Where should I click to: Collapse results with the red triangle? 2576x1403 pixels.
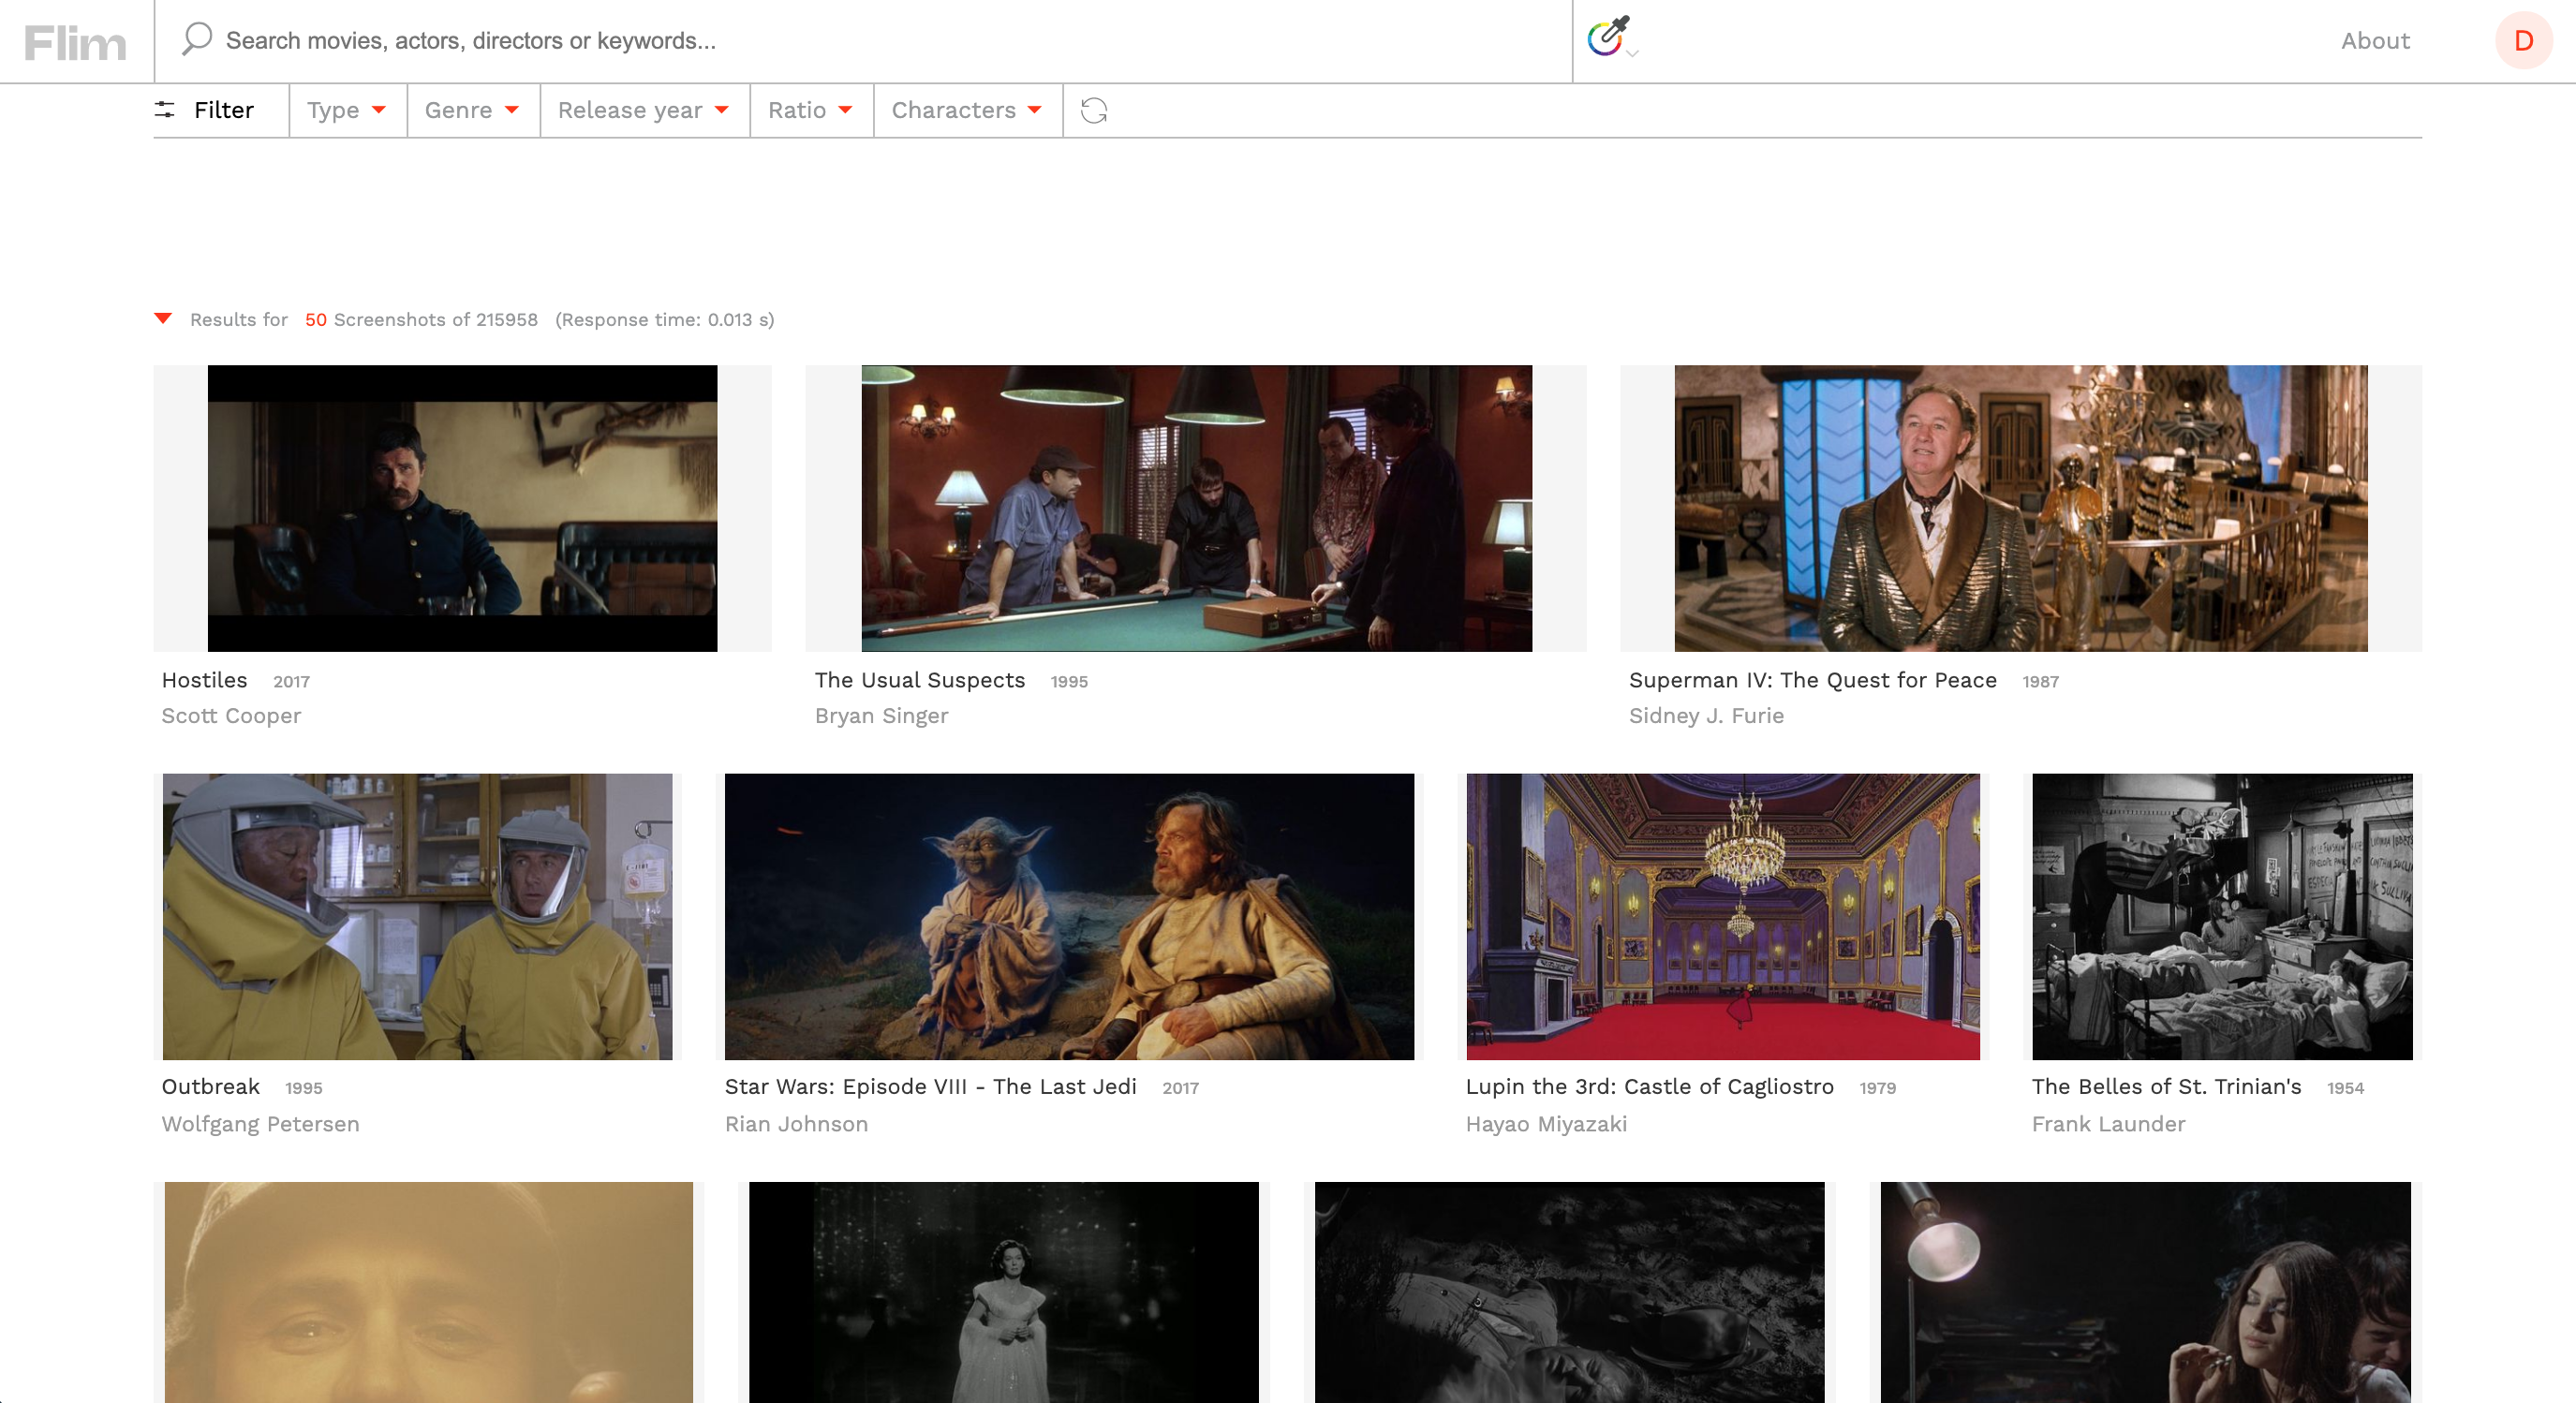(163, 319)
